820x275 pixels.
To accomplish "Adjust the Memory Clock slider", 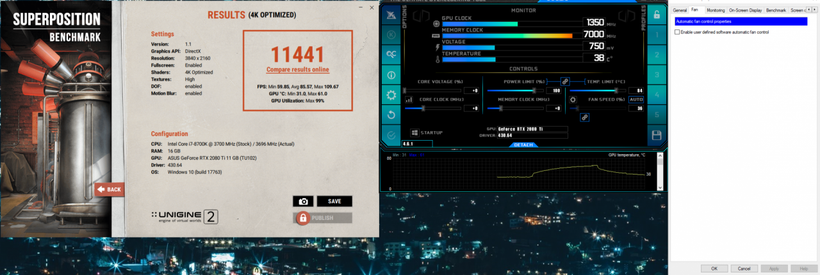I will click(x=515, y=109).
